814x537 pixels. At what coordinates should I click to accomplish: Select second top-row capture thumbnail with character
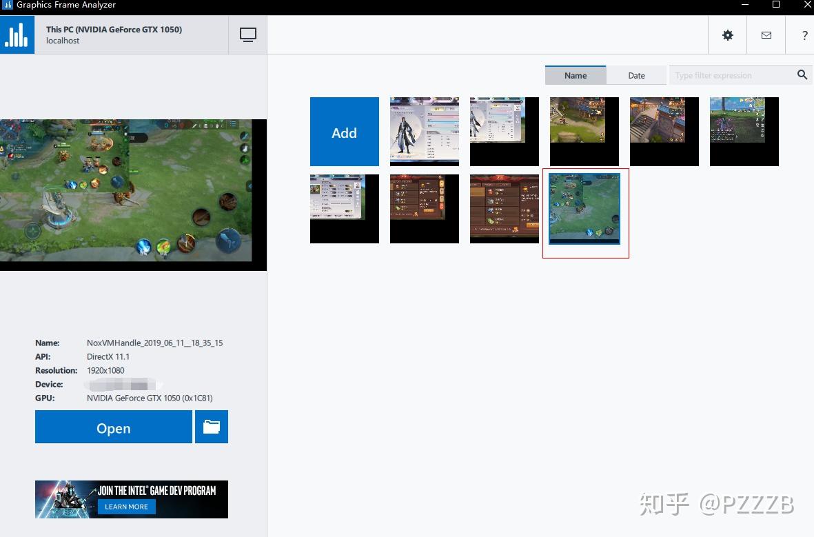tap(504, 132)
